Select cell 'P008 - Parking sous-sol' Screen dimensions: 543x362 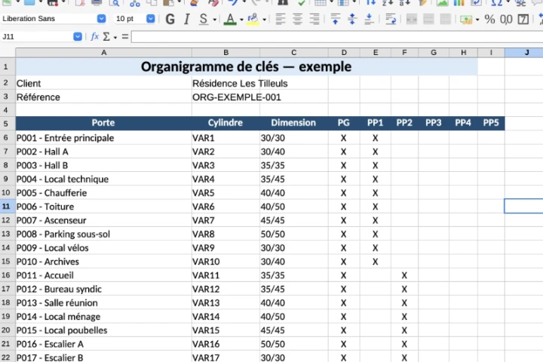[103, 235]
